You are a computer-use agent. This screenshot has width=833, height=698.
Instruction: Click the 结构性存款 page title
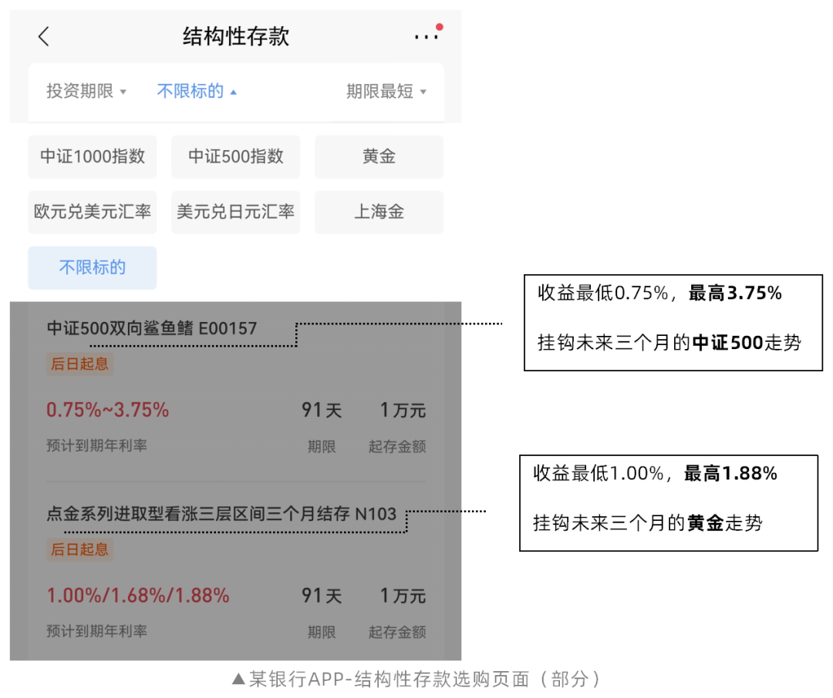click(236, 36)
